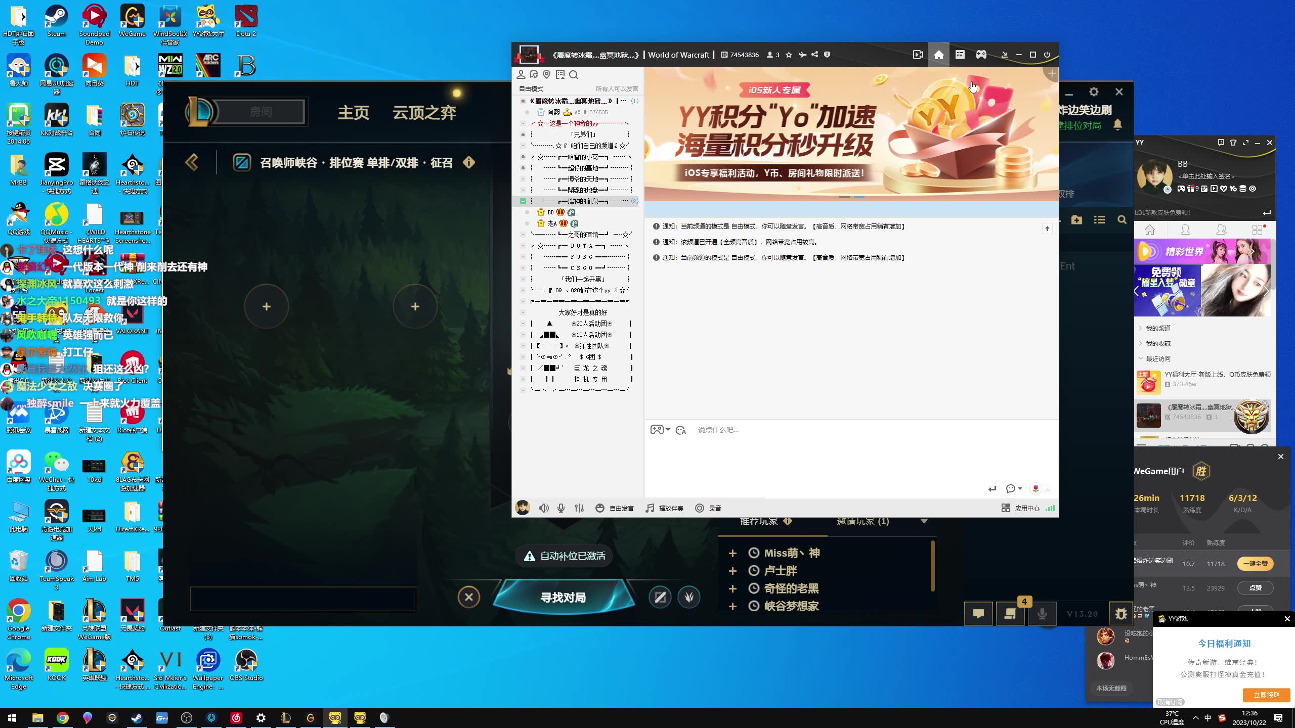Expand the small arrow beside the flower gift icon
Image resolution: width=1295 pixels, height=728 pixels.
tap(1048, 489)
